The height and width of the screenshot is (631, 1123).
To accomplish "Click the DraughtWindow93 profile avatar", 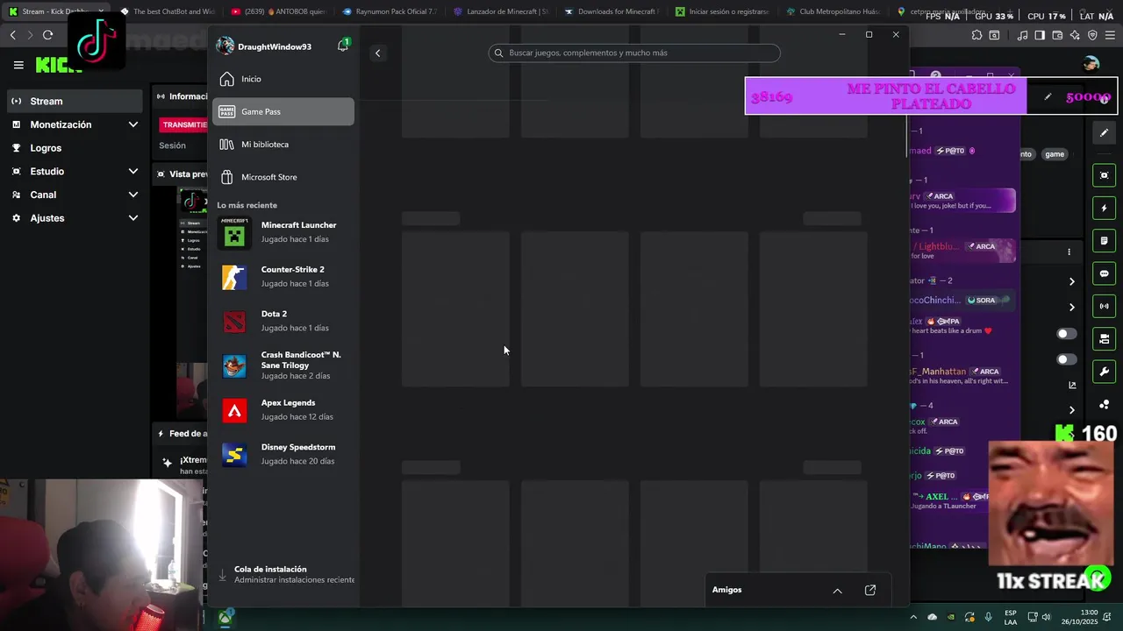I will (225, 46).
